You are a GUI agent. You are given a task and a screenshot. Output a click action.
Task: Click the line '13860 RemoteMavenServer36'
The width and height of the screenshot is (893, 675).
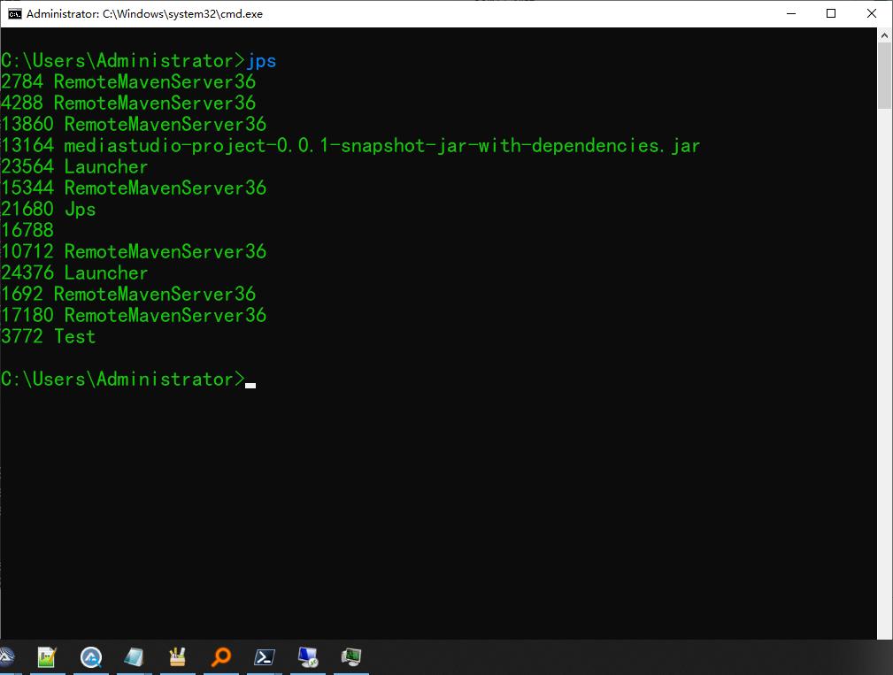tap(134, 124)
